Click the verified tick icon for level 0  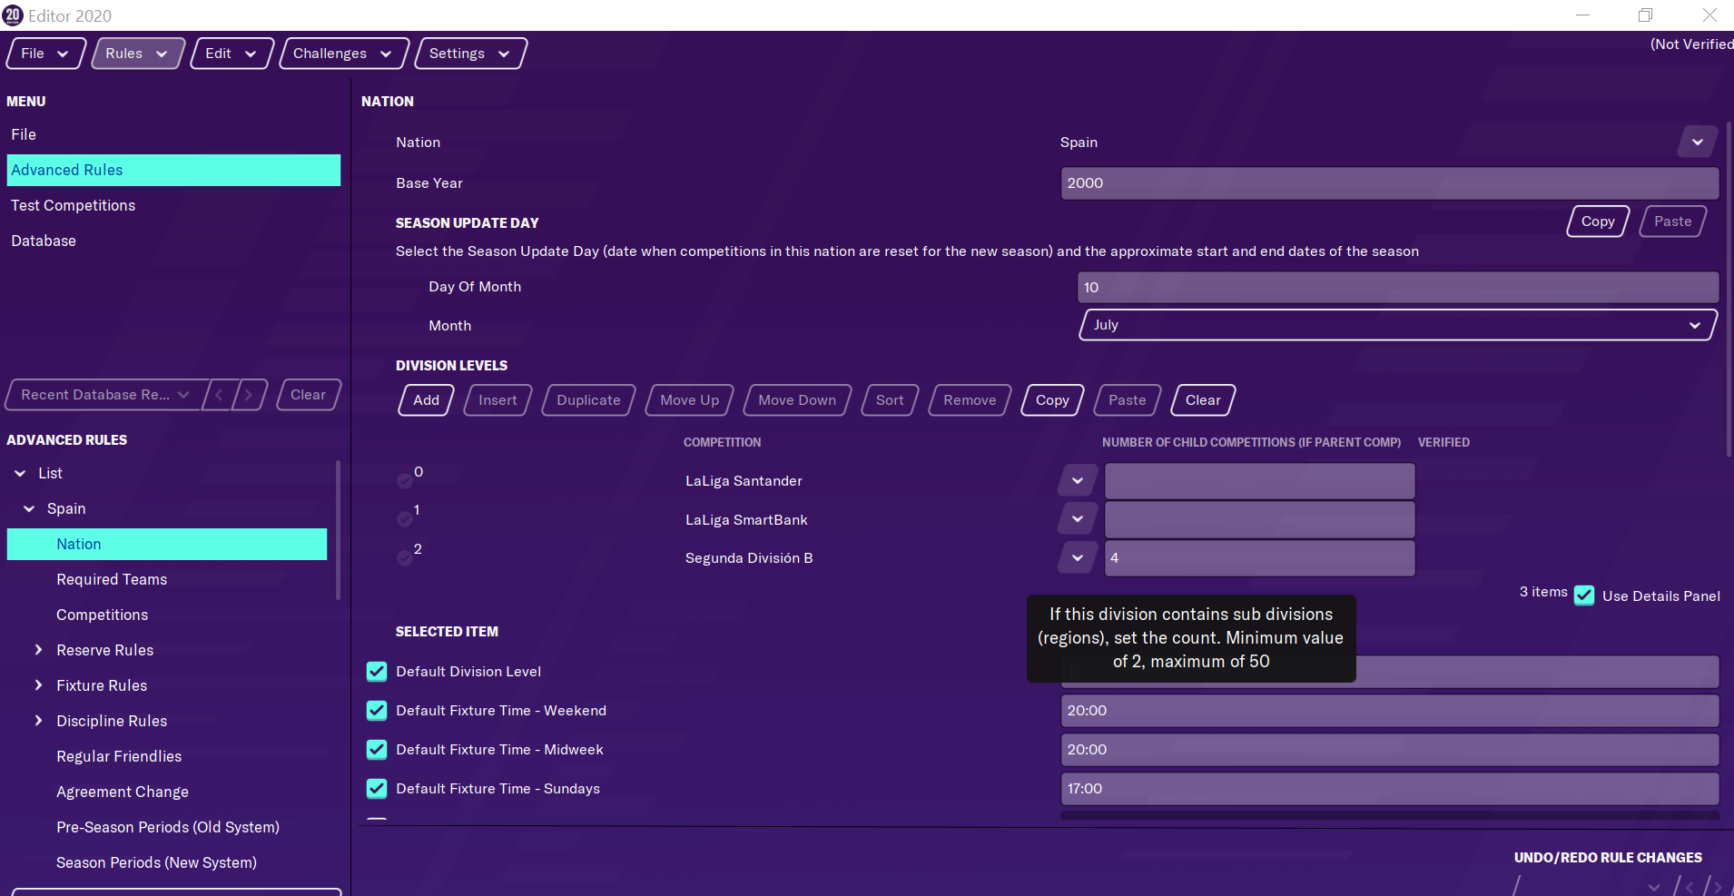pyautogui.click(x=405, y=480)
